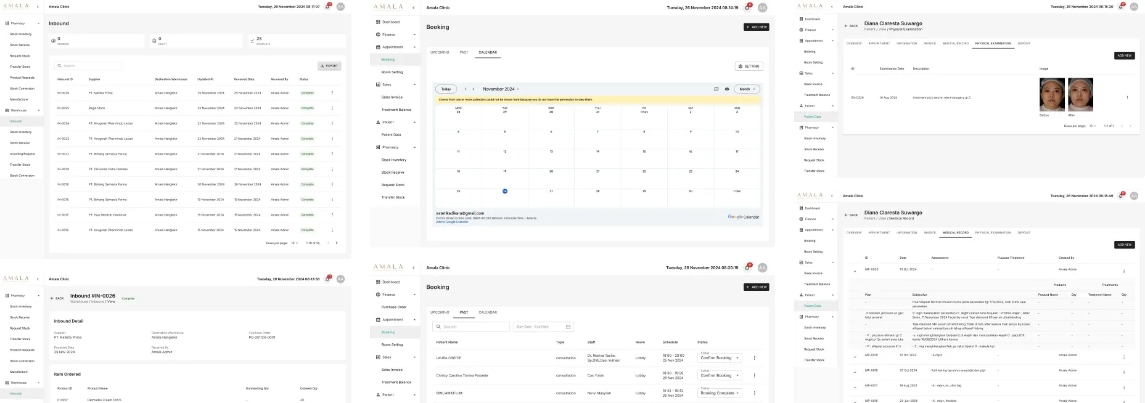
Task: Open Manufacture in the Inbound list sidebar
Action: (18, 99)
